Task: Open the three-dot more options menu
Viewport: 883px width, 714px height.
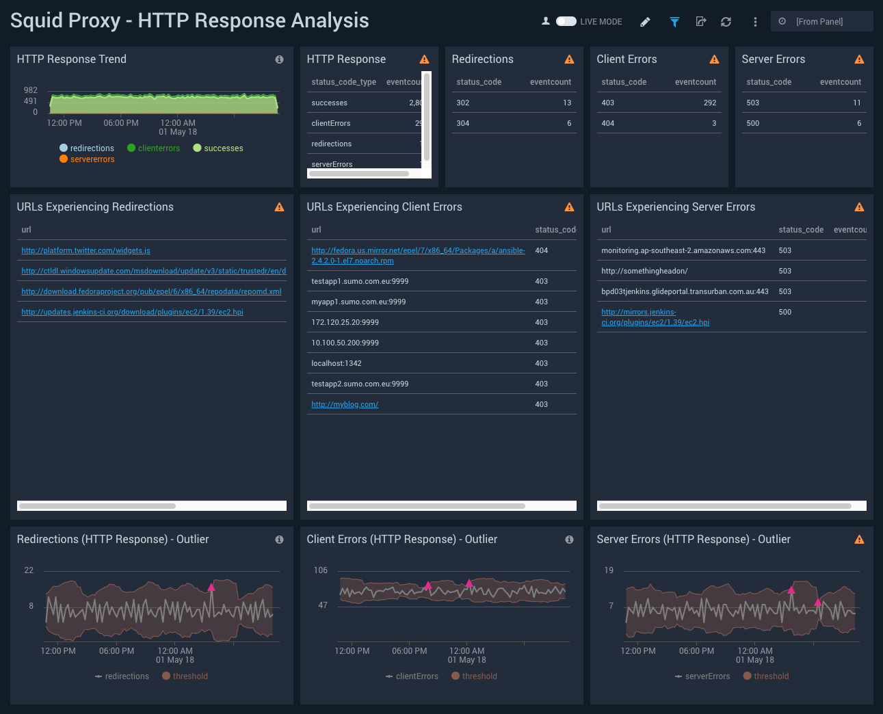Action: [x=755, y=22]
